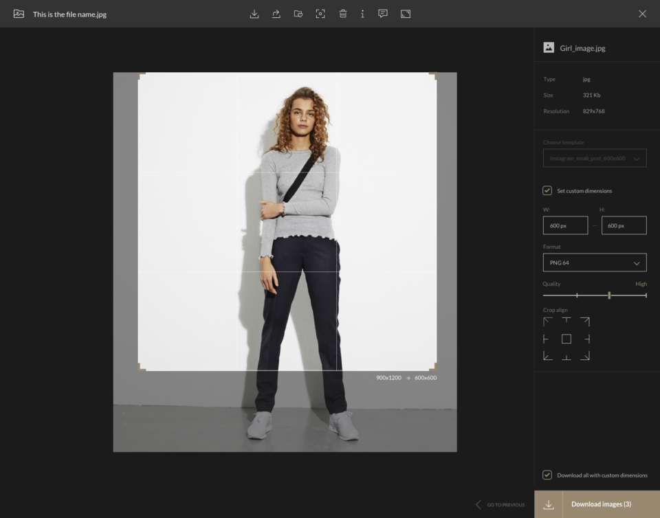Select bottom-right crop alignment
660x518 pixels.
(585, 355)
